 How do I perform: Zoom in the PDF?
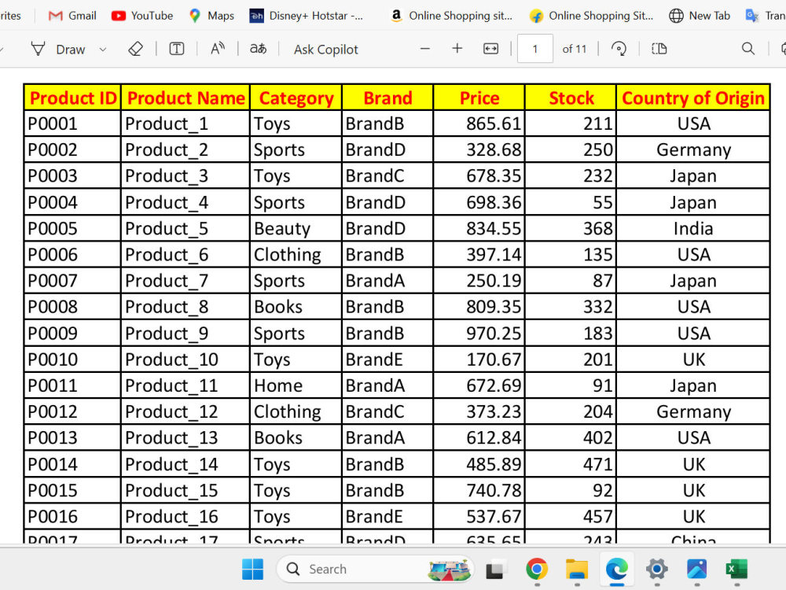point(457,49)
